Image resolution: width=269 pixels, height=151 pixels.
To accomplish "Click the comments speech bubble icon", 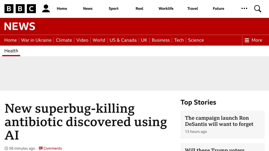I will (x=41, y=148).
